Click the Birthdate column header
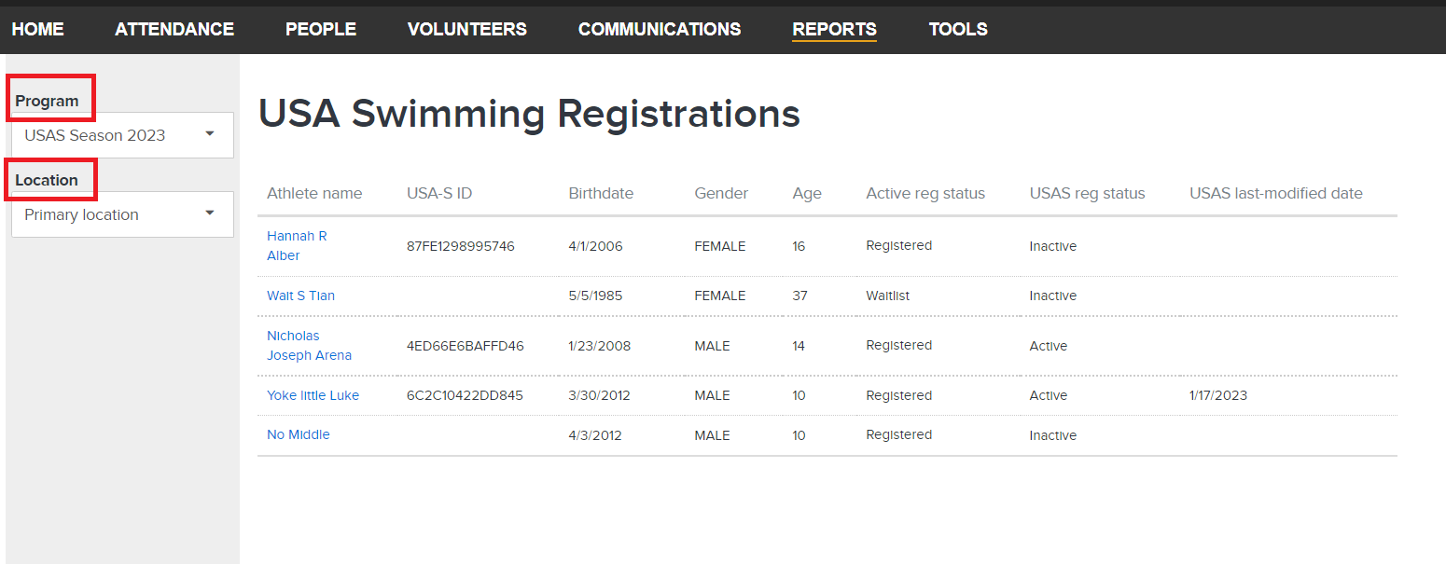 coord(601,193)
